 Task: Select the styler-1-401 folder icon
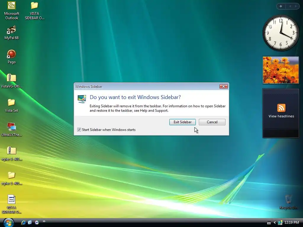pos(12,178)
